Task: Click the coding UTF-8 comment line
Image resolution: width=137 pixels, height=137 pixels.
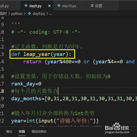Action: click(46, 32)
